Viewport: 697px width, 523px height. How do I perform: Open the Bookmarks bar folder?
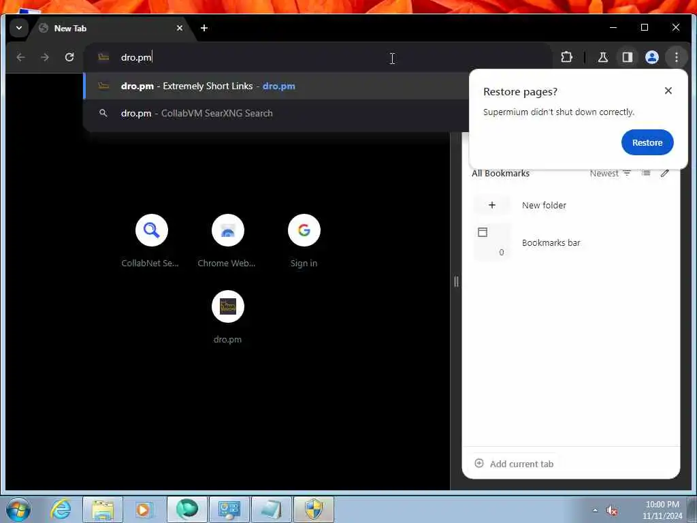pos(571,242)
